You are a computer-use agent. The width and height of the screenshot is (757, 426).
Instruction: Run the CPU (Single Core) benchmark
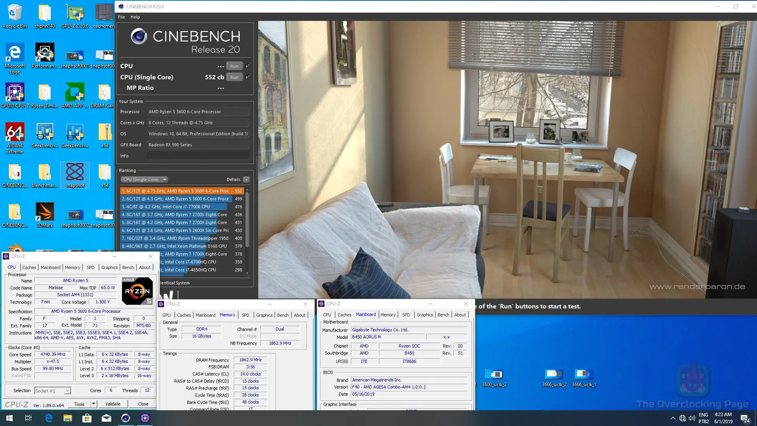pos(234,77)
